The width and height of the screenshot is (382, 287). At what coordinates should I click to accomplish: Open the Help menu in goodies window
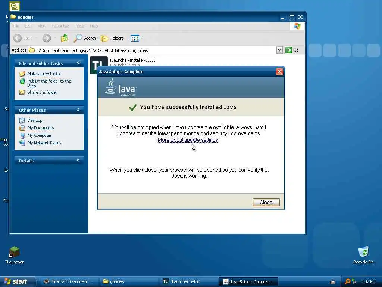(x=94, y=26)
